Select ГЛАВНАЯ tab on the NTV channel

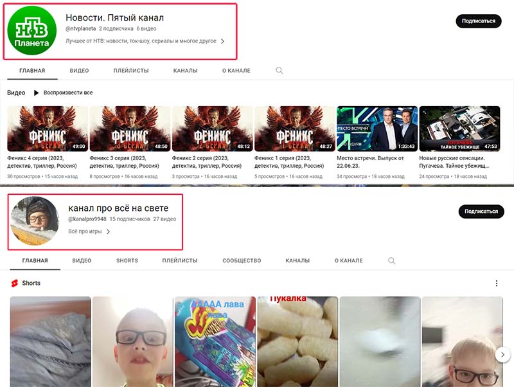click(32, 71)
